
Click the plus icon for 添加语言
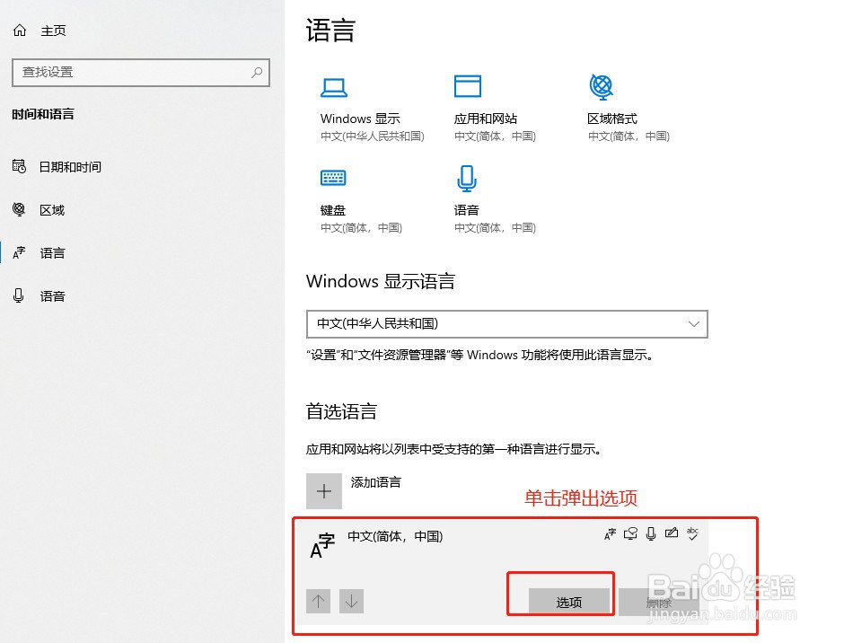click(324, 491)
